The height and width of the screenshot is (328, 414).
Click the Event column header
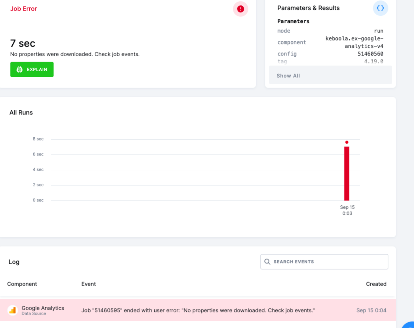coord(88,284)
